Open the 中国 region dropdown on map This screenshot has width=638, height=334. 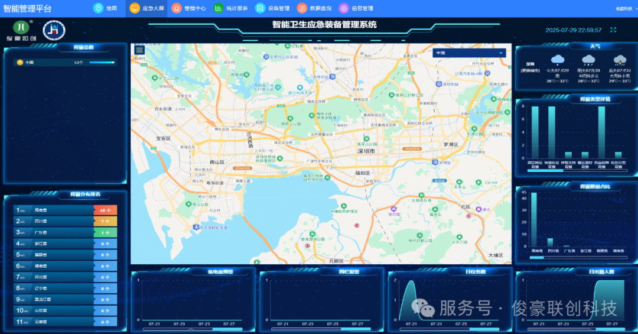pyautogui.click(x=469, y=53)
